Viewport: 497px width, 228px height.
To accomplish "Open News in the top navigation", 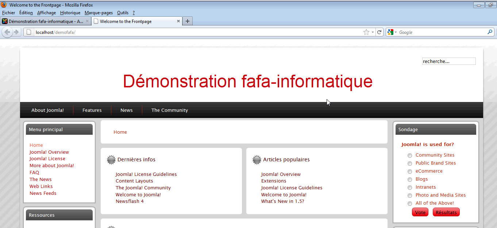I will (127, 110).
